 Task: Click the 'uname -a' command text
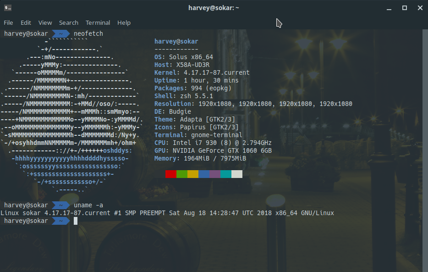click(x=88, y=205)
